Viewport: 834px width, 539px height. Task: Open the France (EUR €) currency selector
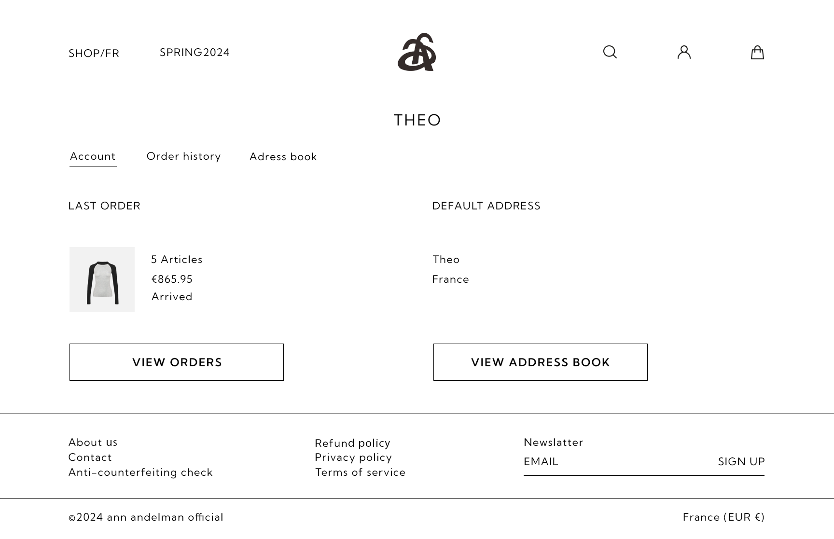pyautogui.click(x=723, y=517)
